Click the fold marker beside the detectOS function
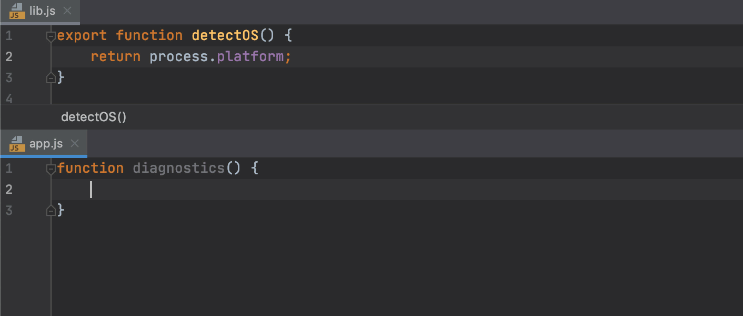743x316 pixels. point(51,35)
